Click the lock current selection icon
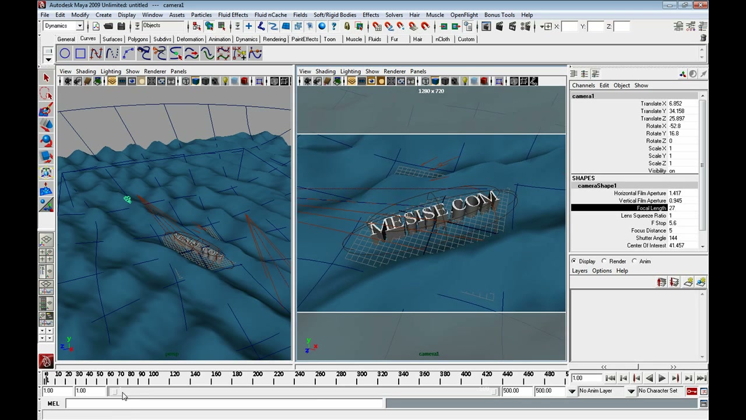Screen dimensions: 746x420 click(x=347, y=26)
